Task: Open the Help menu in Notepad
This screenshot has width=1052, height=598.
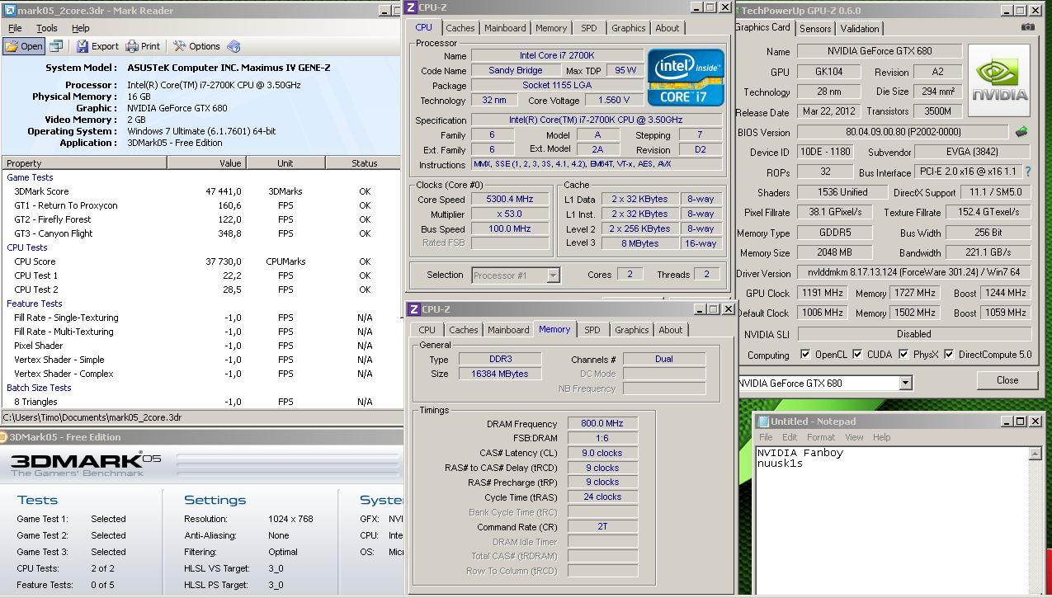Action: 882,437
